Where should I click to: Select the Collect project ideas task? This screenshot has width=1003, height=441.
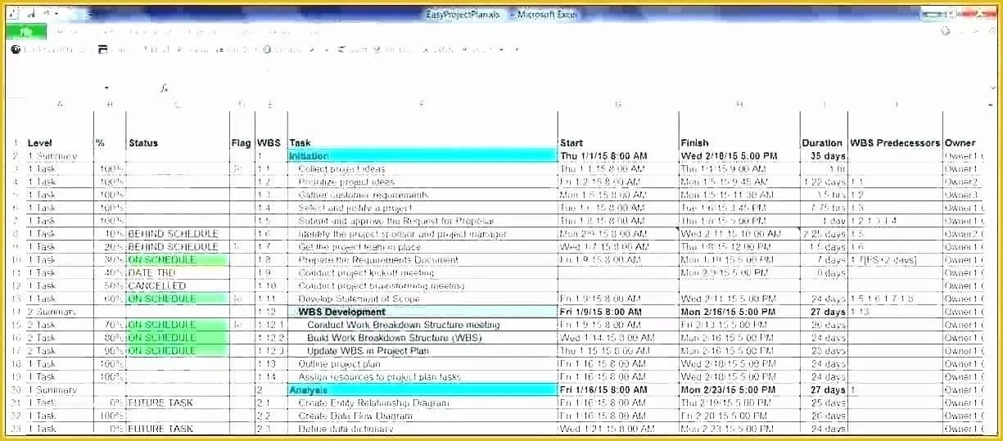(x=422, y=169)
